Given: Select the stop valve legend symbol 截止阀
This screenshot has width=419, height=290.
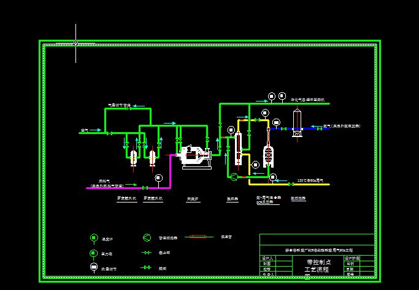Looking at the screenshot, I should pos(146,252).
